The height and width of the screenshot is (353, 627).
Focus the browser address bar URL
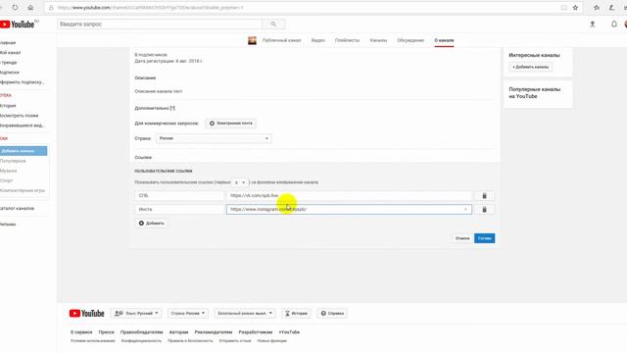(150, 8)
